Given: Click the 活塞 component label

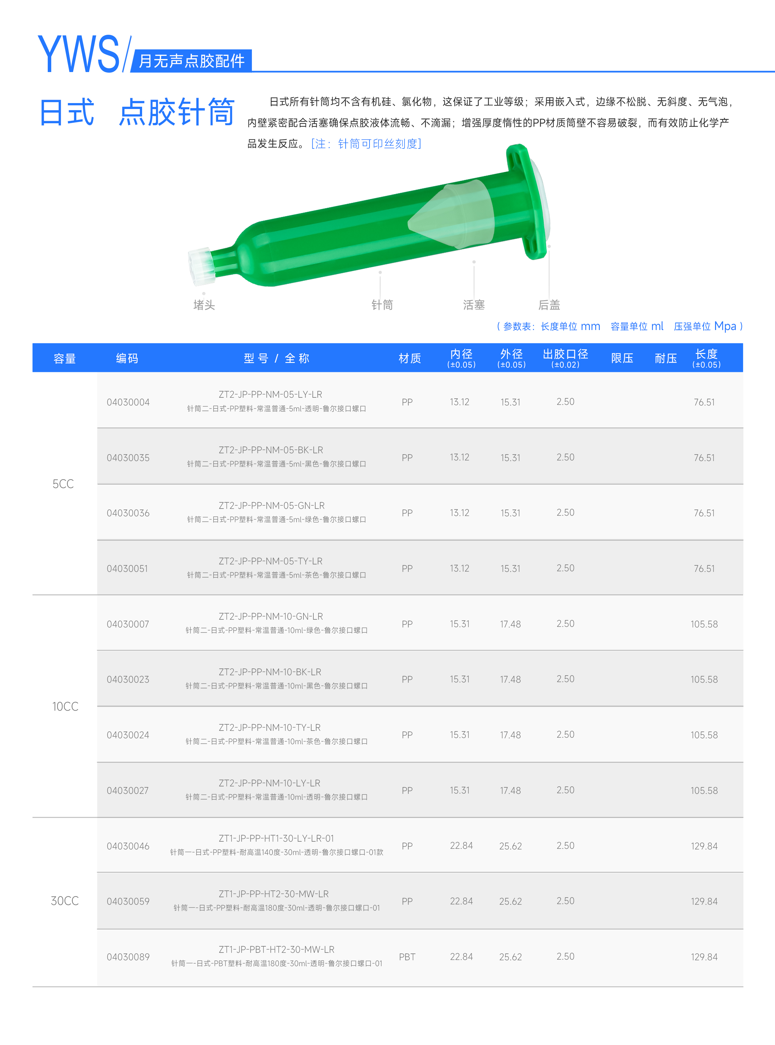Looking at the screenshot, I should click(x=474, y=305).
